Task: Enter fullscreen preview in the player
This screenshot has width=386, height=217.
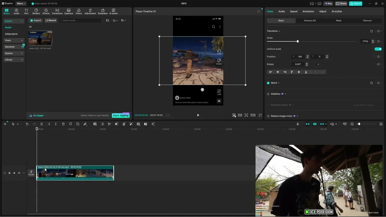Action: 260,115
